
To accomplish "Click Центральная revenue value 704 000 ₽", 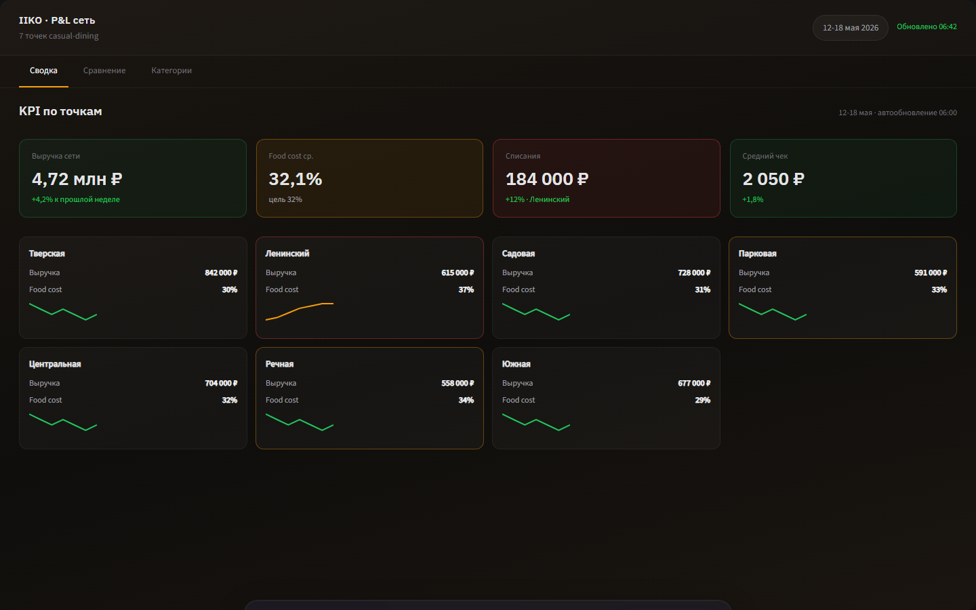I will pos(221,383).
